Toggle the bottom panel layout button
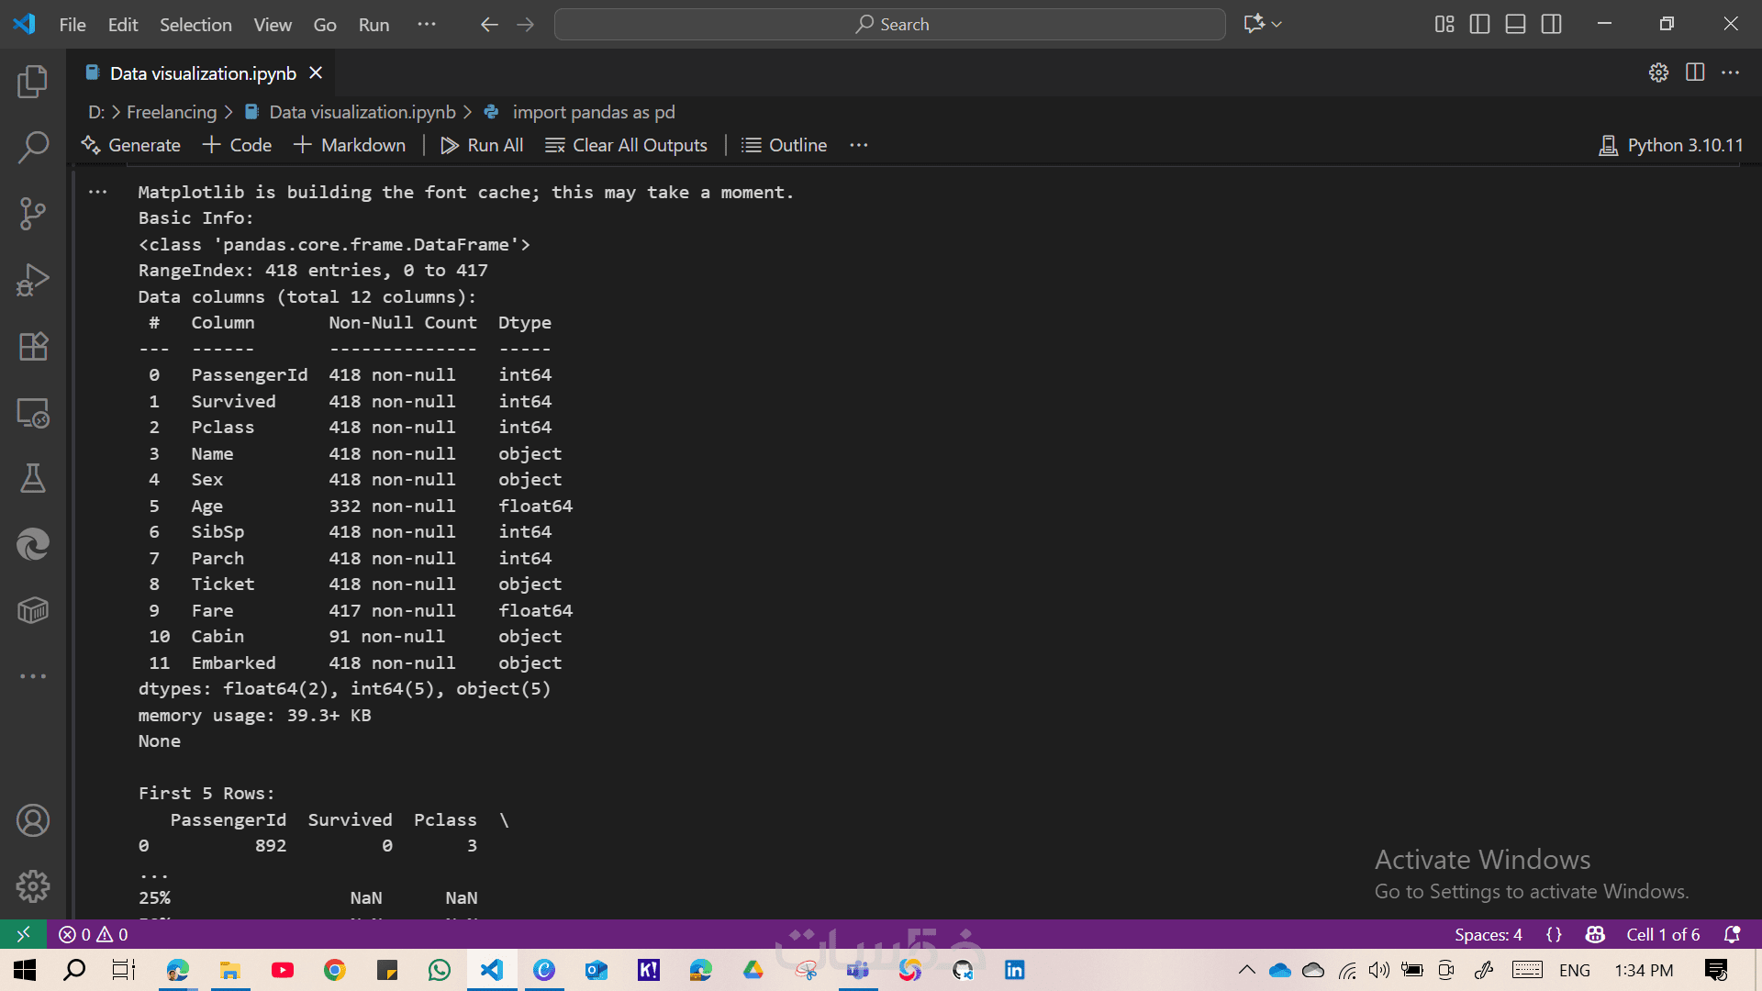Image resolution: width=1762 pixels, height=991 pixels. click(x=1515, y=25)
